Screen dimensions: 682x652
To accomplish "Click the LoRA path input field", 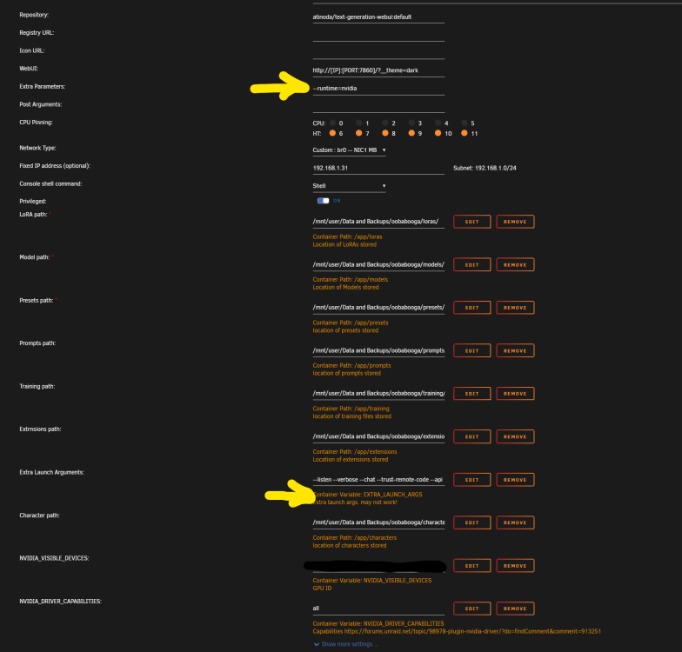I will click(378, 222).
